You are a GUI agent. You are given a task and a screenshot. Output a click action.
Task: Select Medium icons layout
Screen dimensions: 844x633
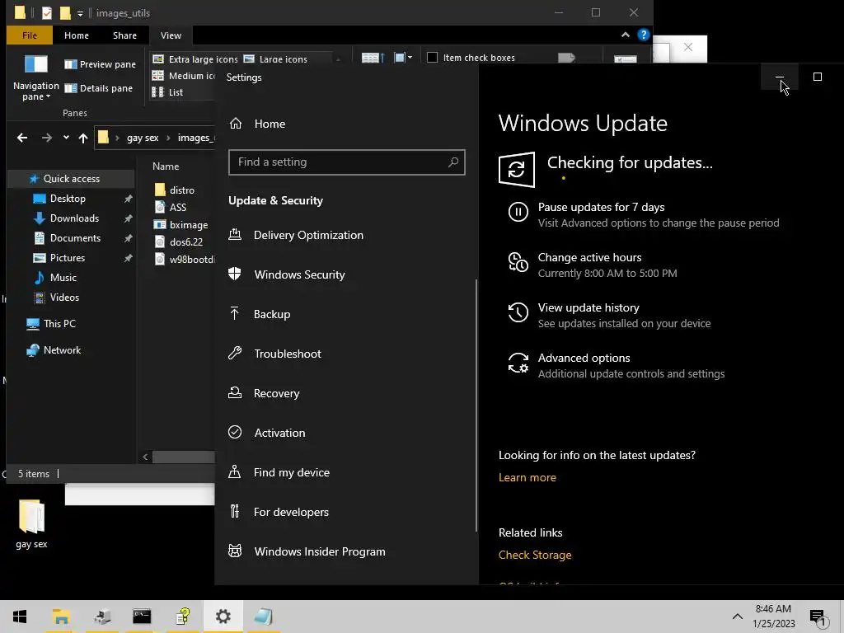point(183,76)
